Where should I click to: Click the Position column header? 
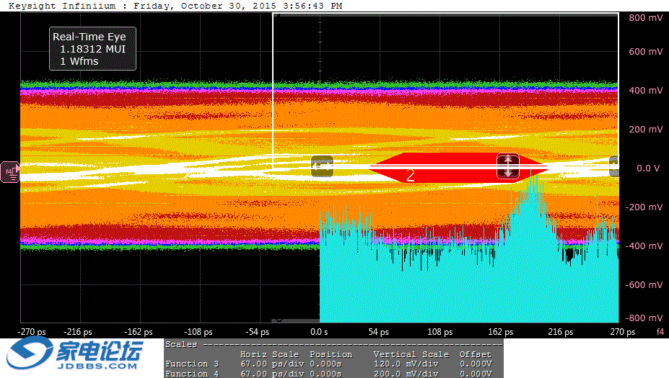point(331,354)
